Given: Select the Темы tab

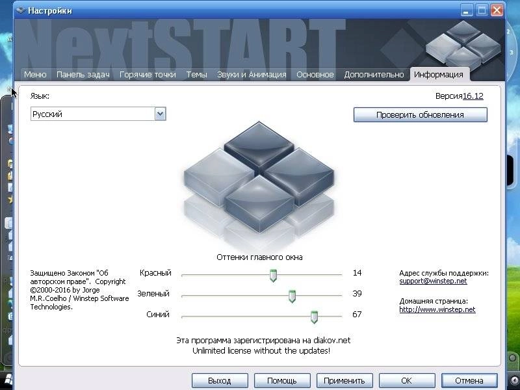Looking at the screenshot, I should pyautogui.click(x=196, y=74).
